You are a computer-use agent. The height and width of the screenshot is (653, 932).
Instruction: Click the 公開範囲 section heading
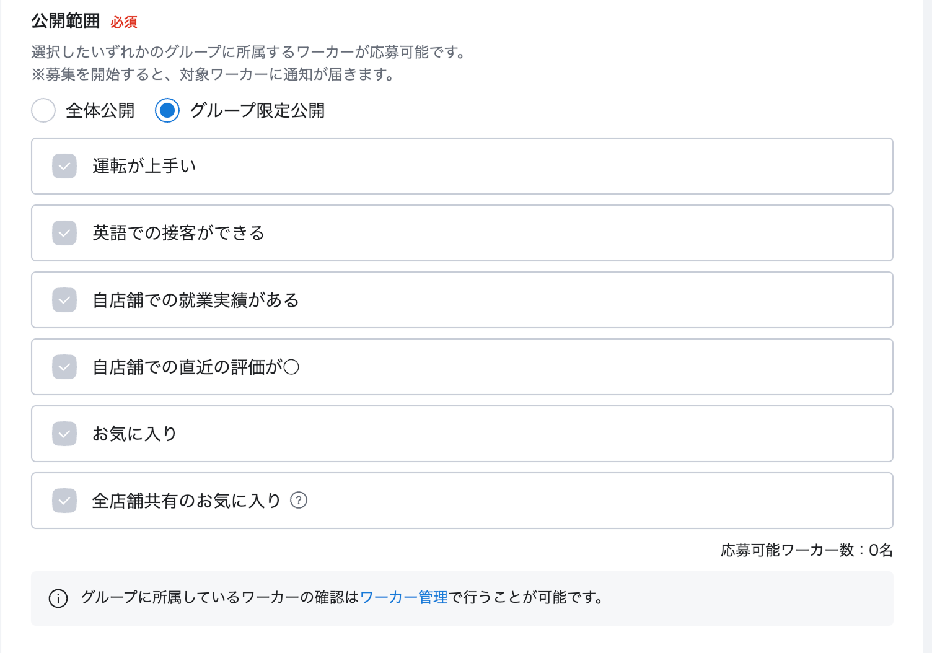(66, 21)
